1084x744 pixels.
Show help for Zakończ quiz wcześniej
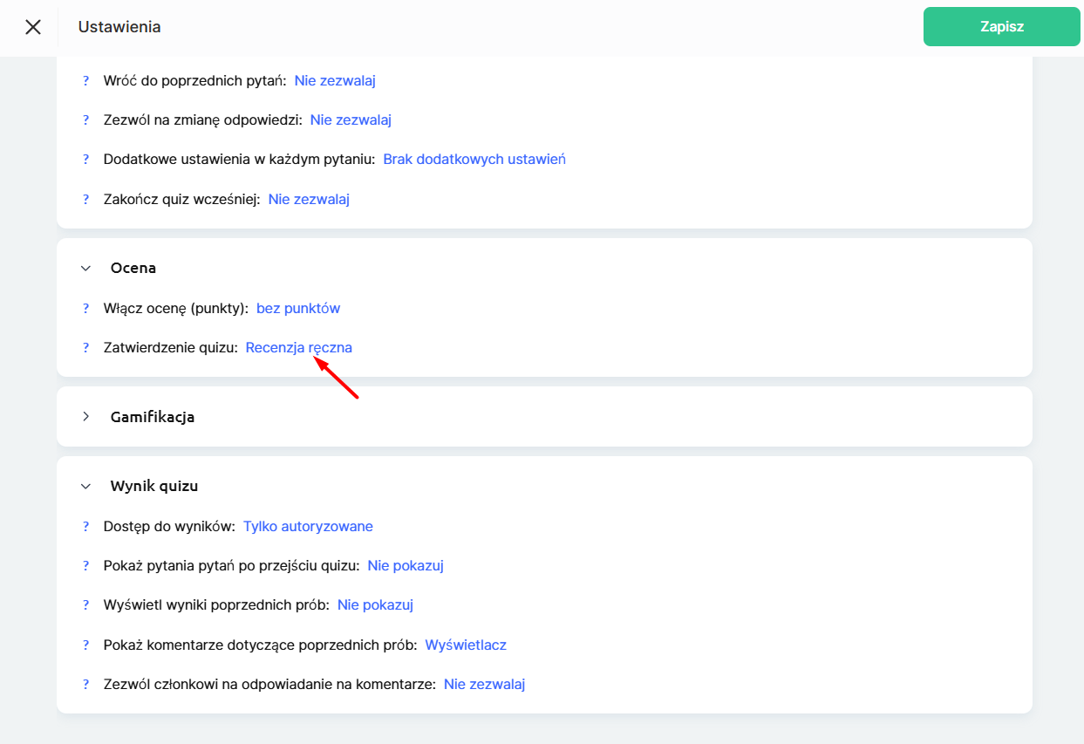click(86, 199)
